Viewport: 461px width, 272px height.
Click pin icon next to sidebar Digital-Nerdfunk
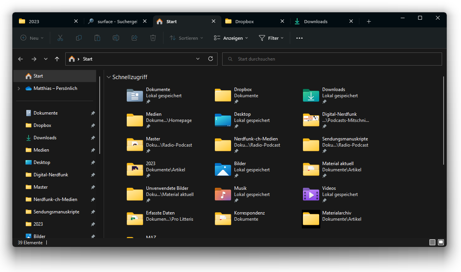point(93,175)
